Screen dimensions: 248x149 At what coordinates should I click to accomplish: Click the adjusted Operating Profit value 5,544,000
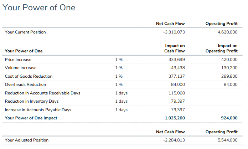228,140
